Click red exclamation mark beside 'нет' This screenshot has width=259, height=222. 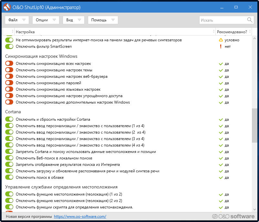pos(221,46)
